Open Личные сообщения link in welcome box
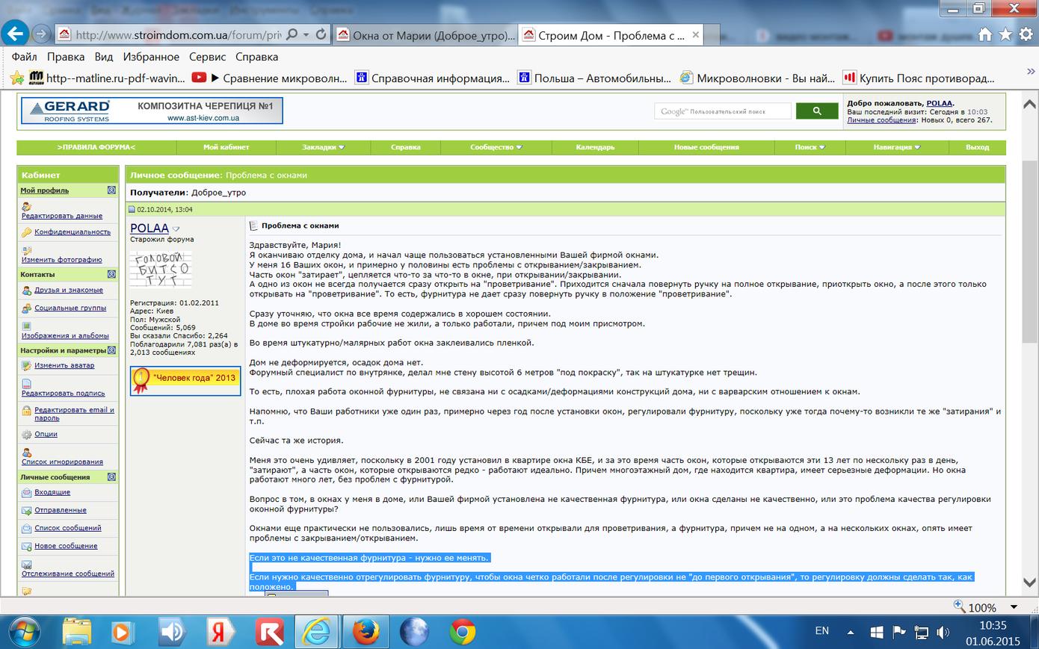 (x=881, y=119)
